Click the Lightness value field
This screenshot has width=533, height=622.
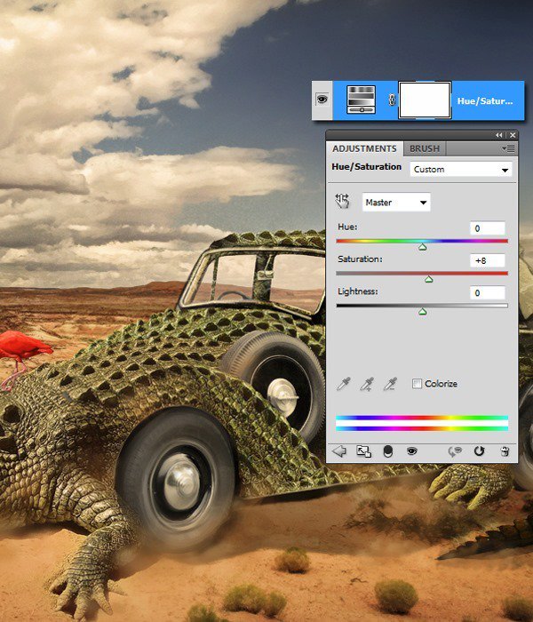[x=488, y=292]
